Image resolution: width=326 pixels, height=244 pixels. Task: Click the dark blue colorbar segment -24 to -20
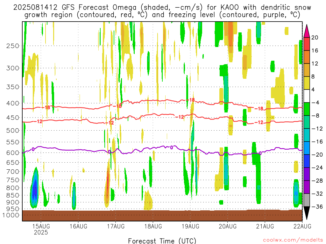point(307,161)
